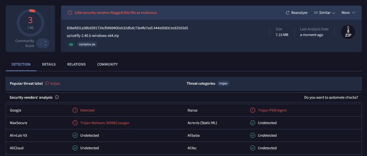
Task: Downvote the community score with down arrow
Action: click(x=46, y=45)
